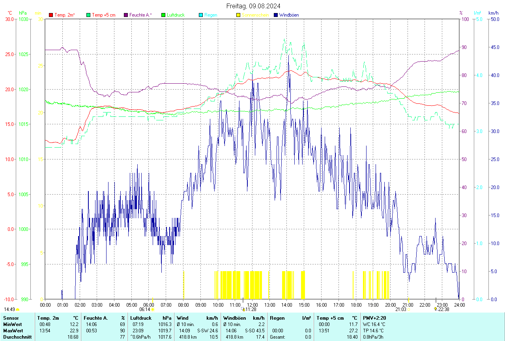
Task: Select the chart title 'Freitag, 09.08.2024'
Action: pyautogui.click(x=254, y=6)
